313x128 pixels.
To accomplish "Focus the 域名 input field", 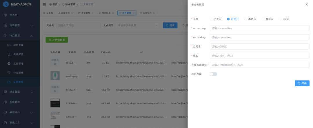I will tap(259, 56).
